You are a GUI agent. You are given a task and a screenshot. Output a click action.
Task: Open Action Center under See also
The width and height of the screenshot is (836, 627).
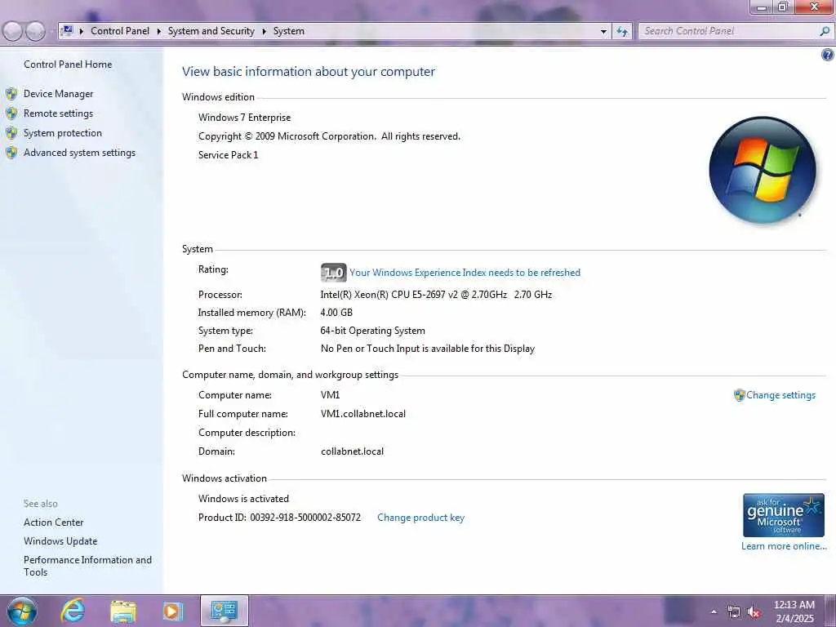coord(53,522)
